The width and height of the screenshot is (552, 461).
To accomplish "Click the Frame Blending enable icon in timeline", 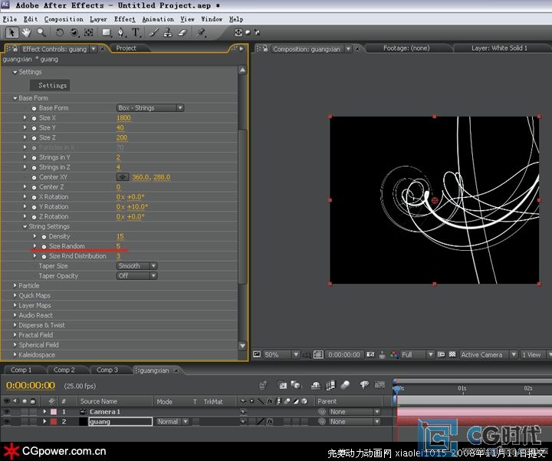I will click(330, 385).
